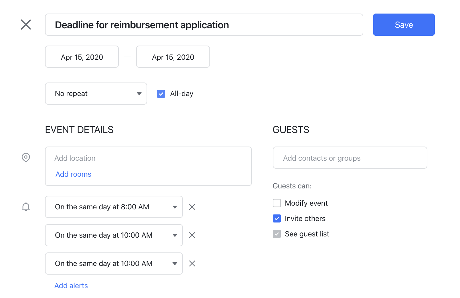This screenshot has height=298, width=460.
Task: Remove the 8:00 AM alert
Action: coord(192,207)
